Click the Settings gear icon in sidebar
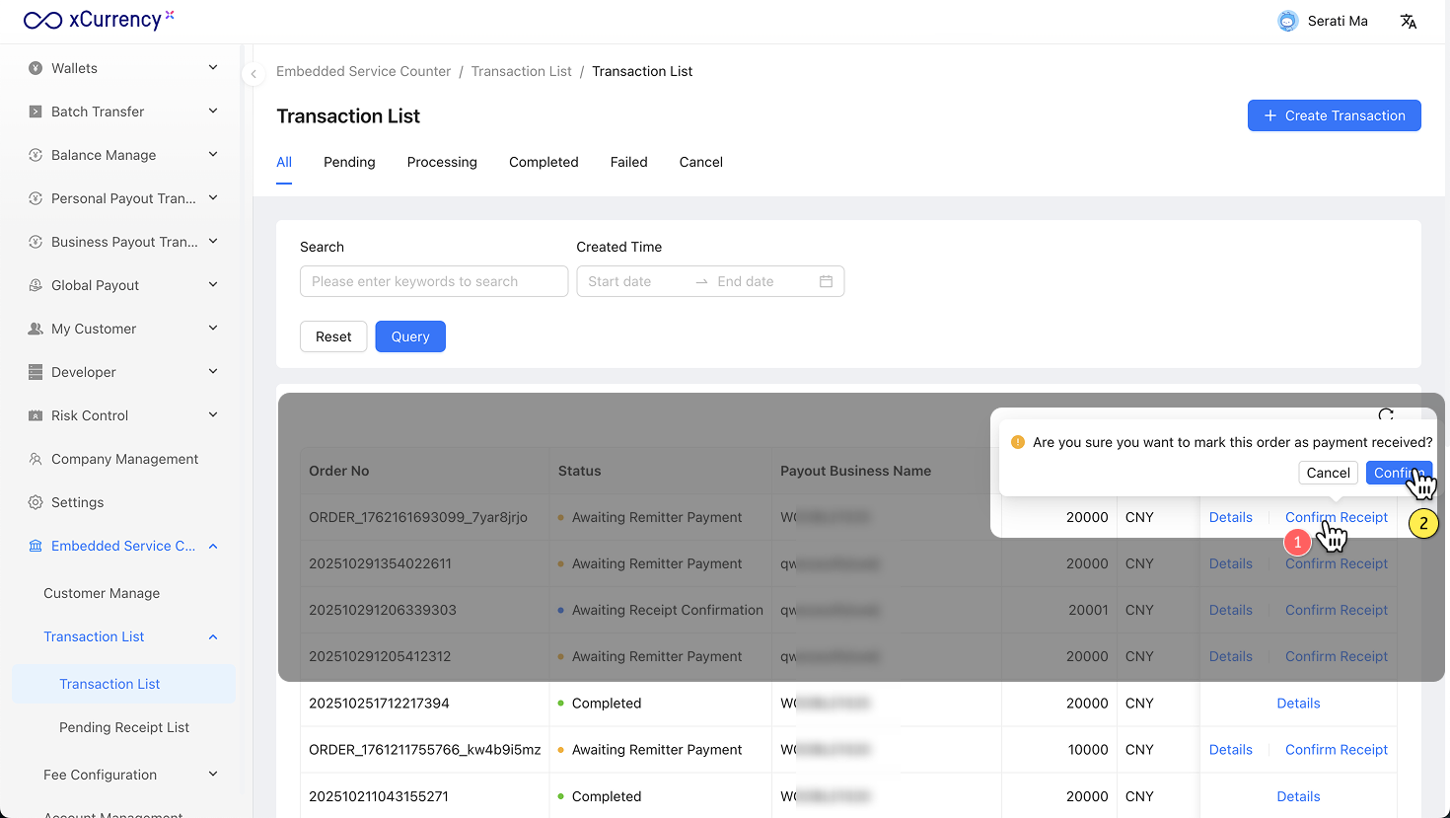Viewport: 1450px width, 818px height. click(36, 502)
